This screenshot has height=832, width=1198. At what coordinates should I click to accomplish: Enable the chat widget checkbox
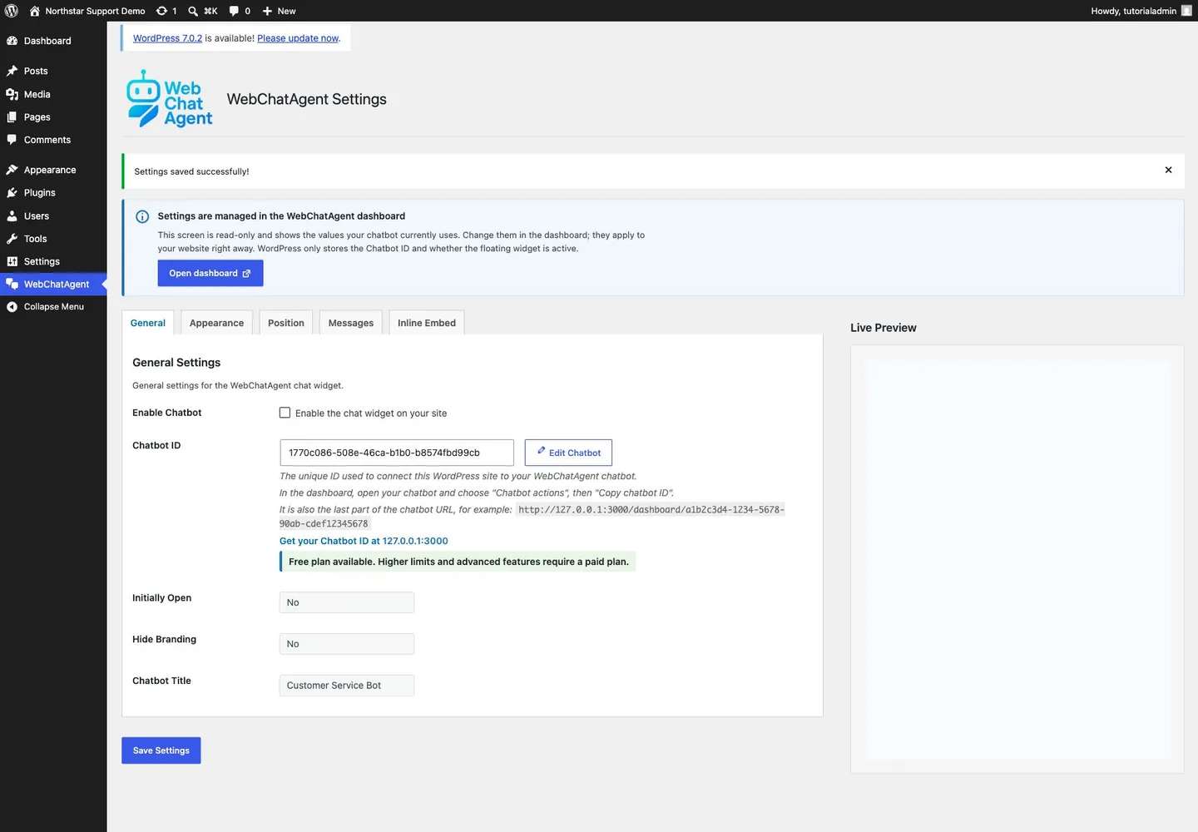(285, 413)
